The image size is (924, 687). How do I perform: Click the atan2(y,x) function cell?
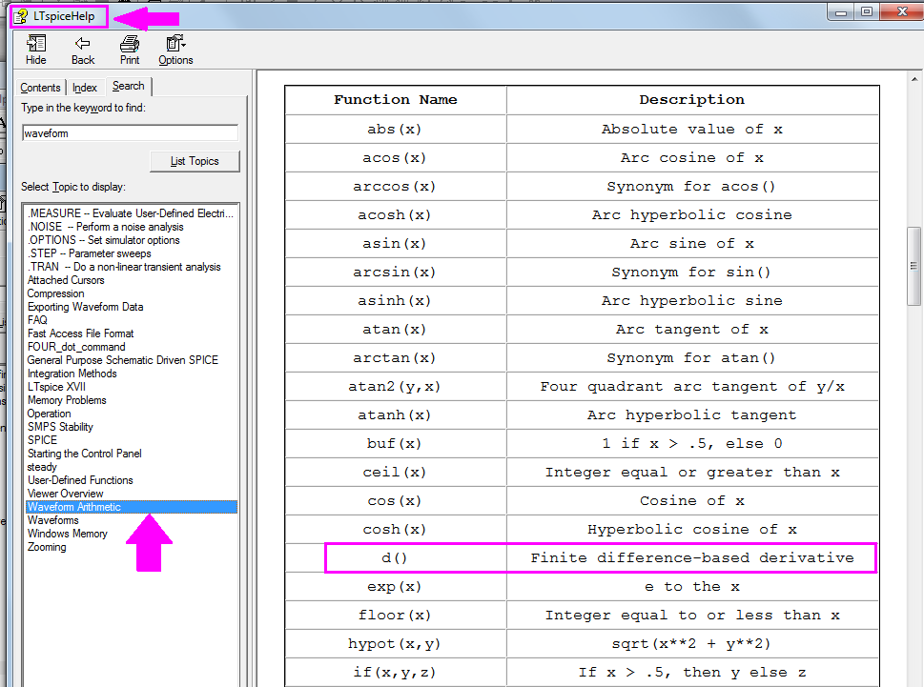395,386
